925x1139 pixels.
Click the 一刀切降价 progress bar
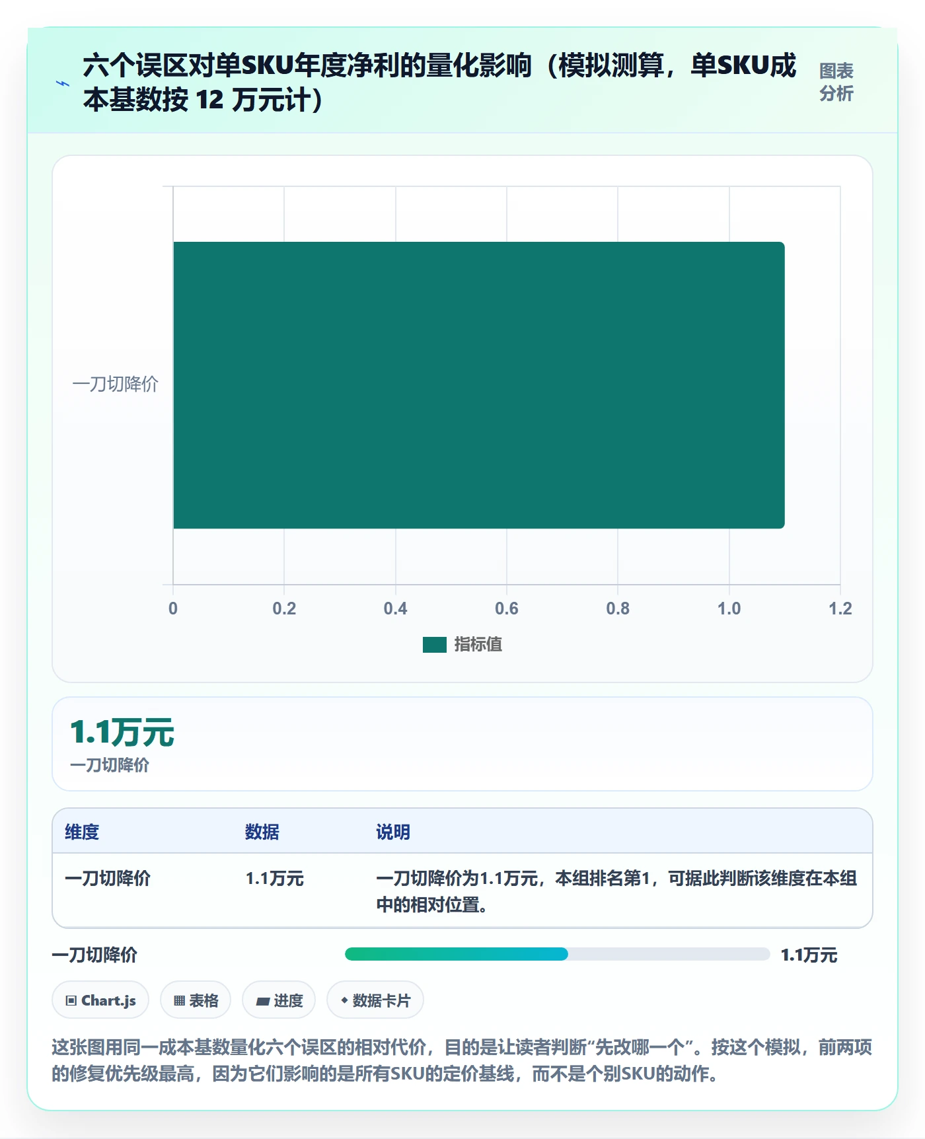[558, 954]
